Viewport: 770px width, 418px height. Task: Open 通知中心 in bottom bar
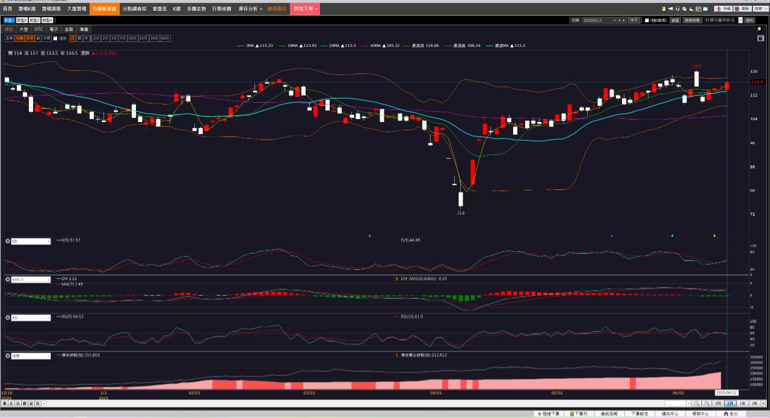(670, 414)
